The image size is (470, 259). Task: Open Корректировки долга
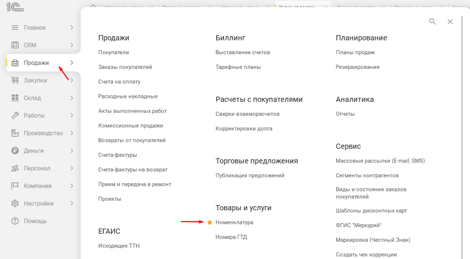click(244, 129)
